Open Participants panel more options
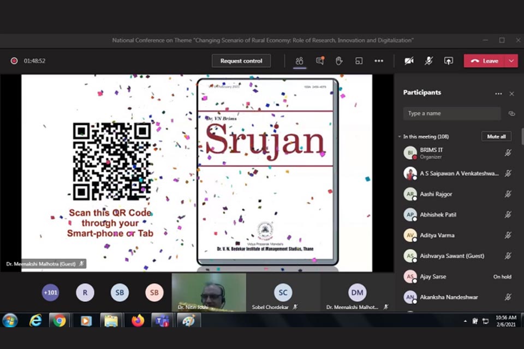Screen dimensions: 524x349 (498, 94)
